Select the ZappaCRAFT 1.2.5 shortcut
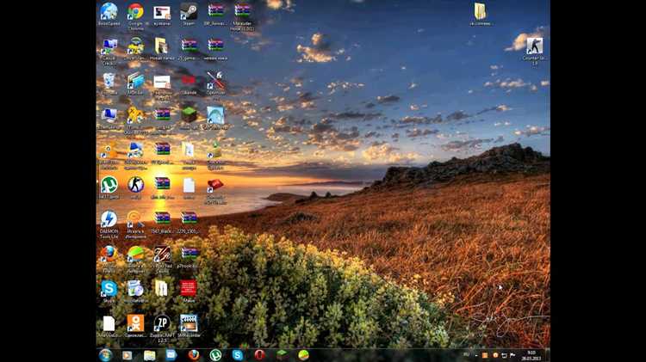This screenshot has width=646, height=362. pyautogui.click(x=162, y=325)
